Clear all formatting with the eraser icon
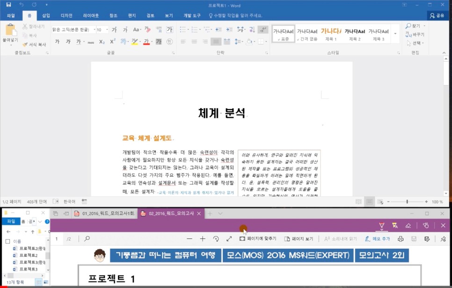Image resolution: width=452 pixels, height=288 pixels. point(147,29)
